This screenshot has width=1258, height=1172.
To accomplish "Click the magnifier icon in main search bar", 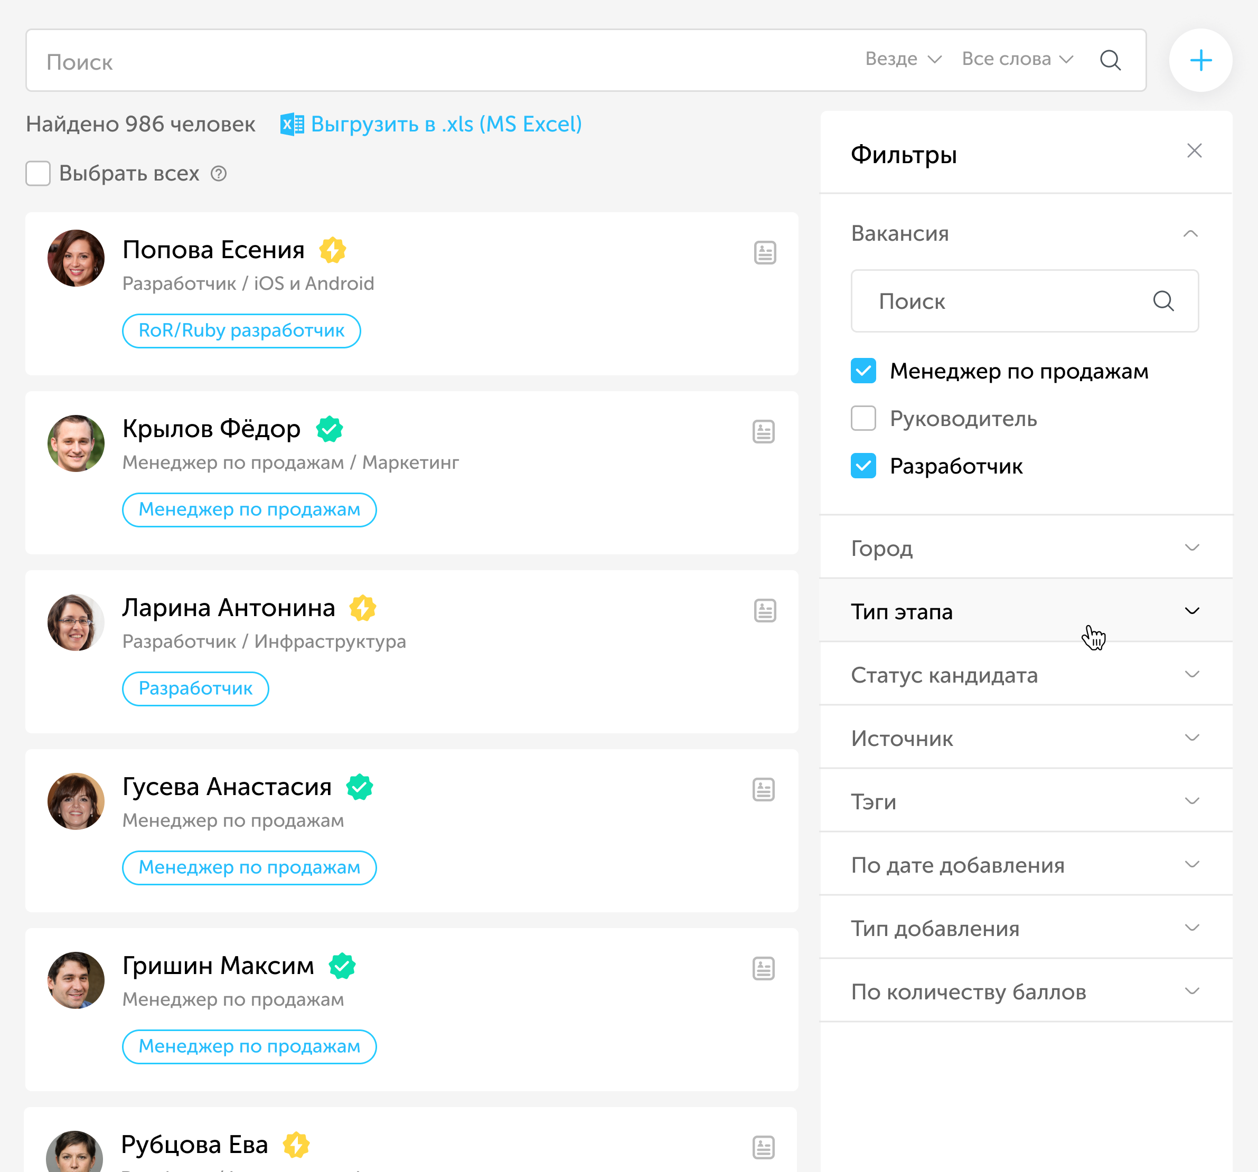I will pos(1110,60).
